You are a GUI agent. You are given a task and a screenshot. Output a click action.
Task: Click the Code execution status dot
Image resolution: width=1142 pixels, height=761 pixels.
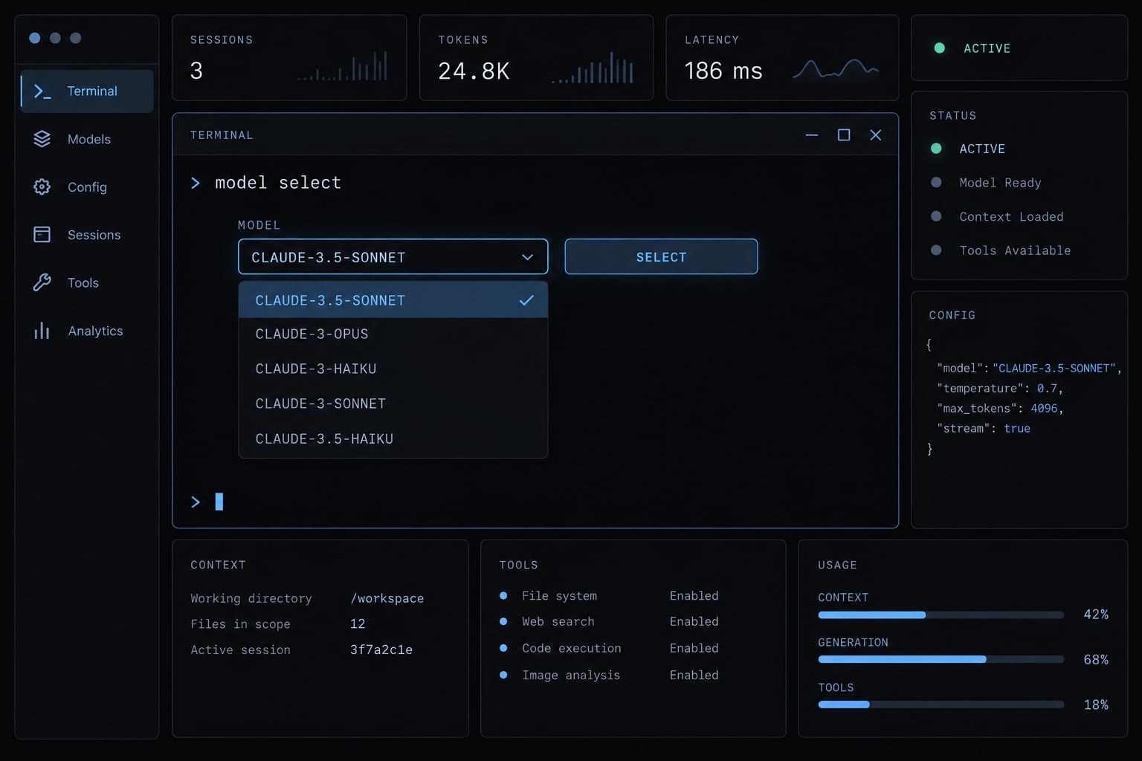pos(503,648)
